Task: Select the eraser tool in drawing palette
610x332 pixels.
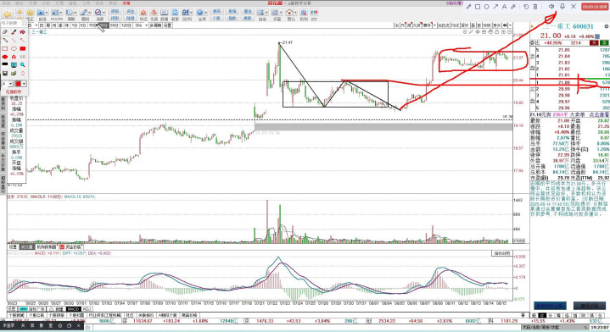Action: tap(5, 32)
